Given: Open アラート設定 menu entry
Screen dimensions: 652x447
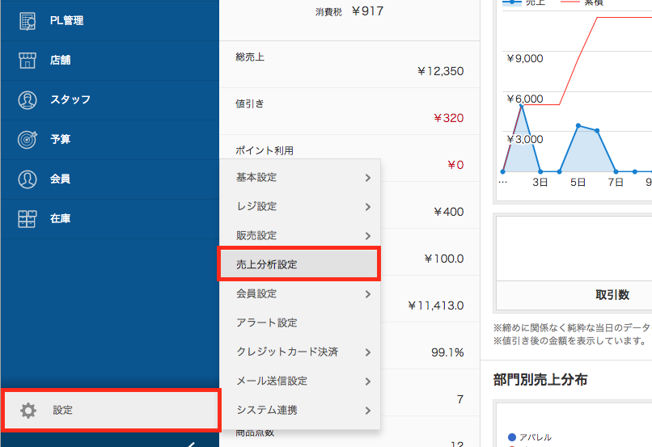Looking at the screenshot, I should [267, 323].
